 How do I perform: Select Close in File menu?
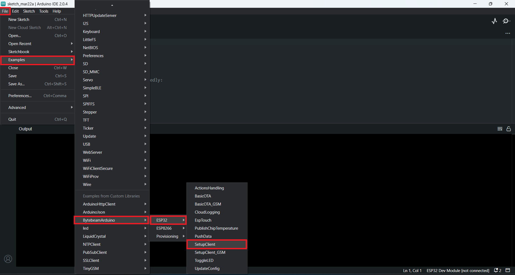click(37, 68)
